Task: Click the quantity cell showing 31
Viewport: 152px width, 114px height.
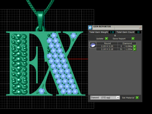Action: click(x=121, y=49)
